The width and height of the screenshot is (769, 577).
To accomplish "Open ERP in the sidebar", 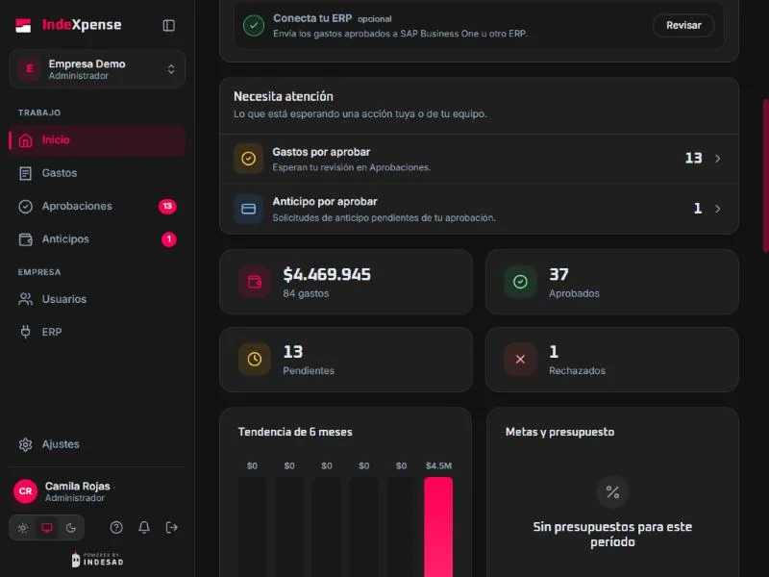I will (97, 332).
